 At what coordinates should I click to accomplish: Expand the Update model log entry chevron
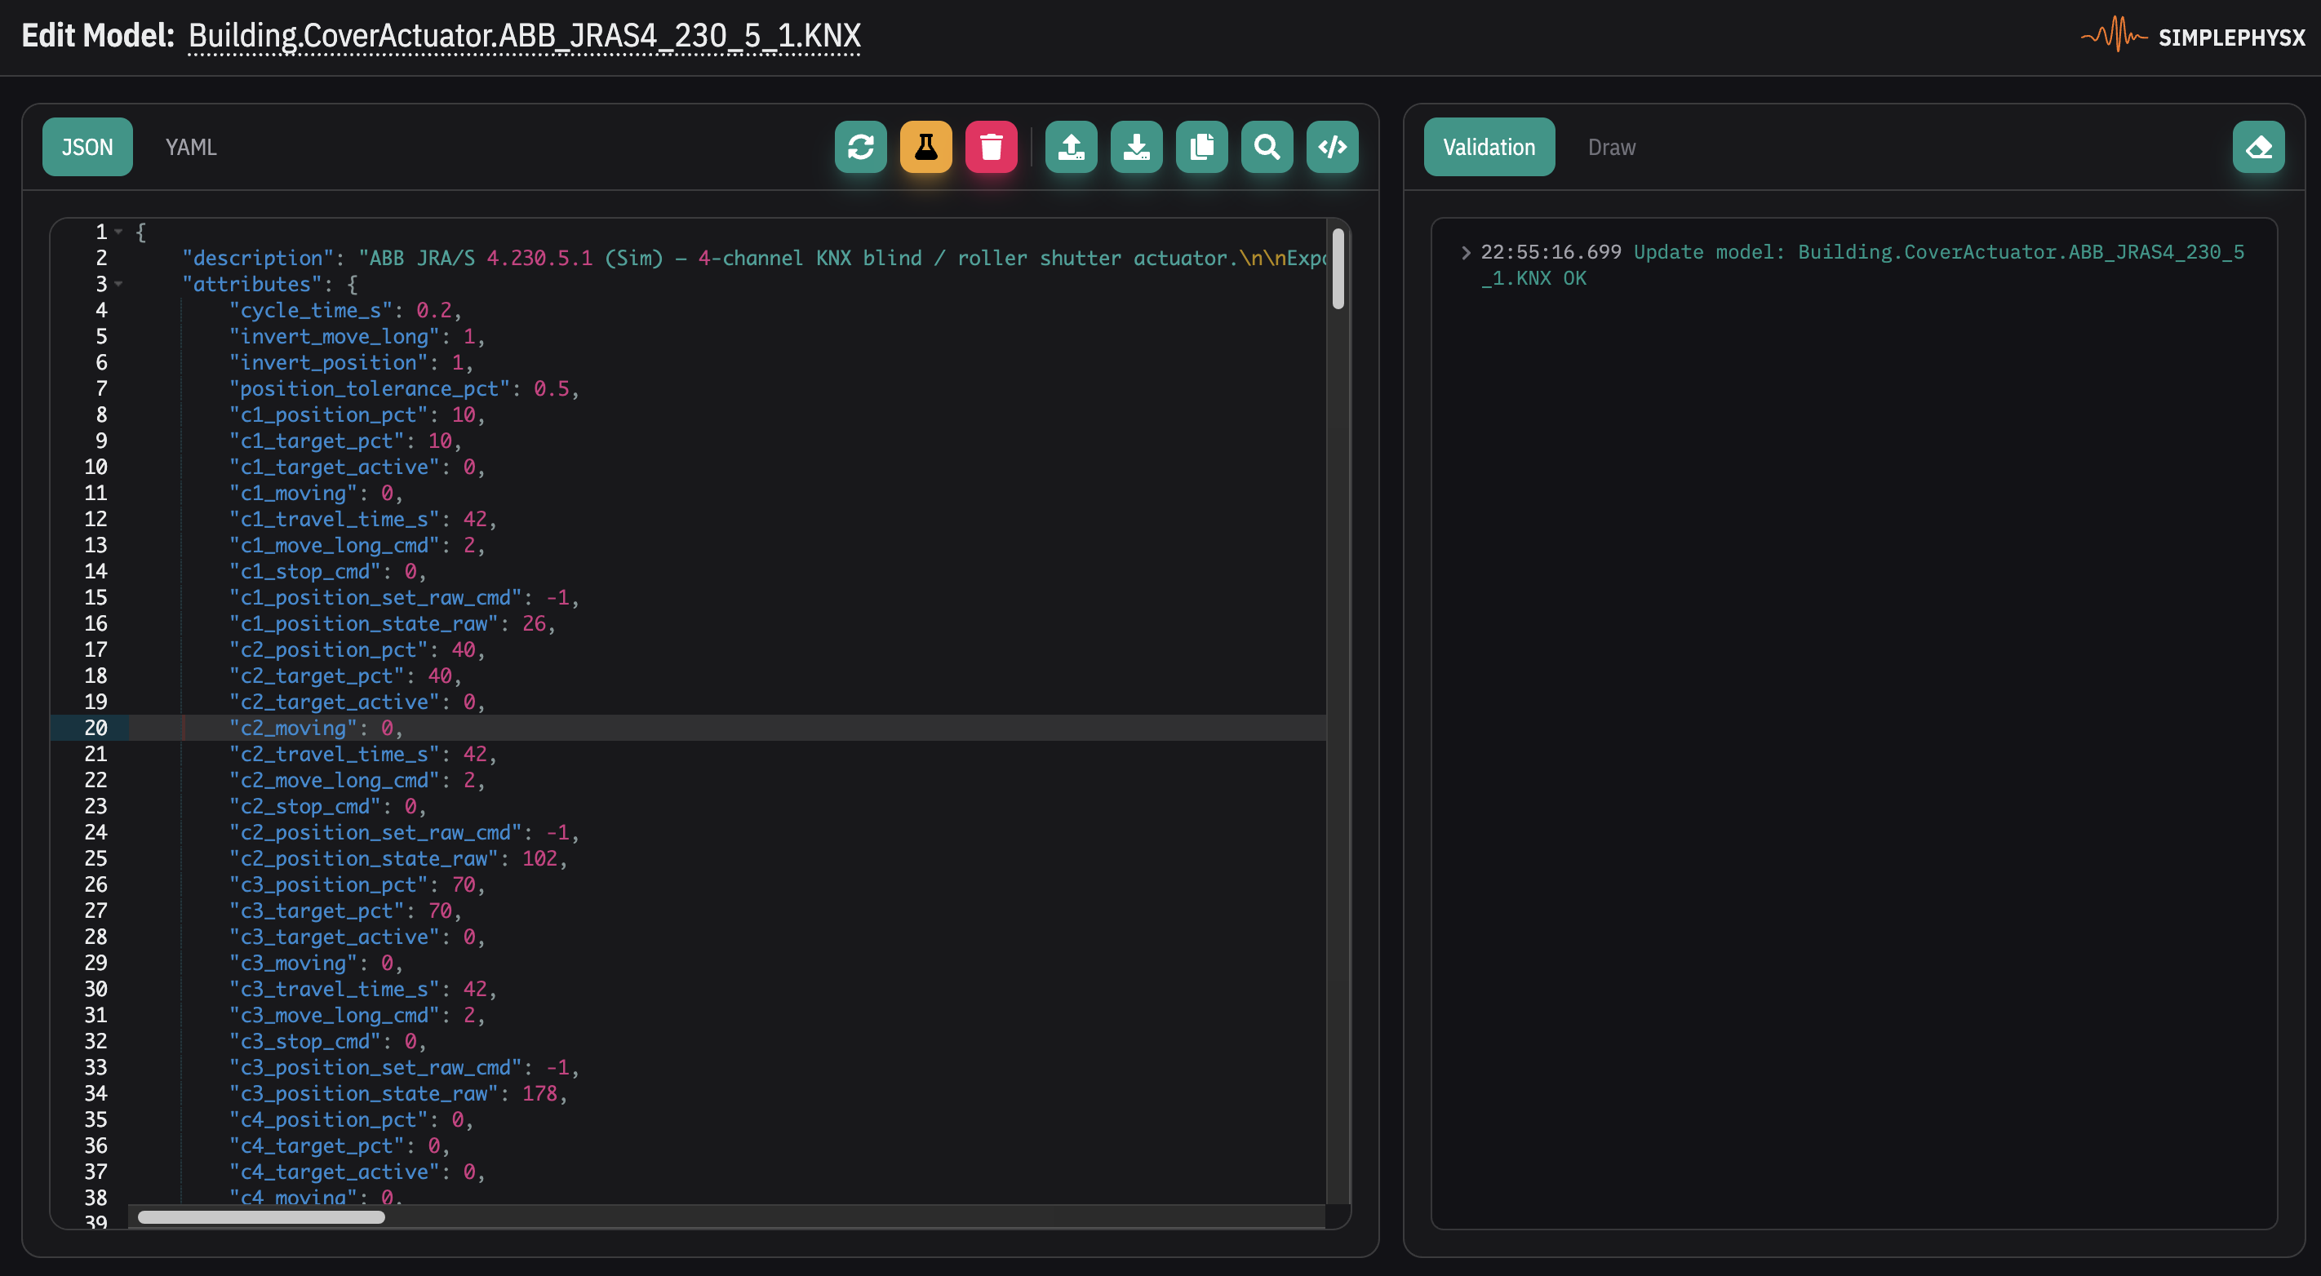[x=1465, y=252]
